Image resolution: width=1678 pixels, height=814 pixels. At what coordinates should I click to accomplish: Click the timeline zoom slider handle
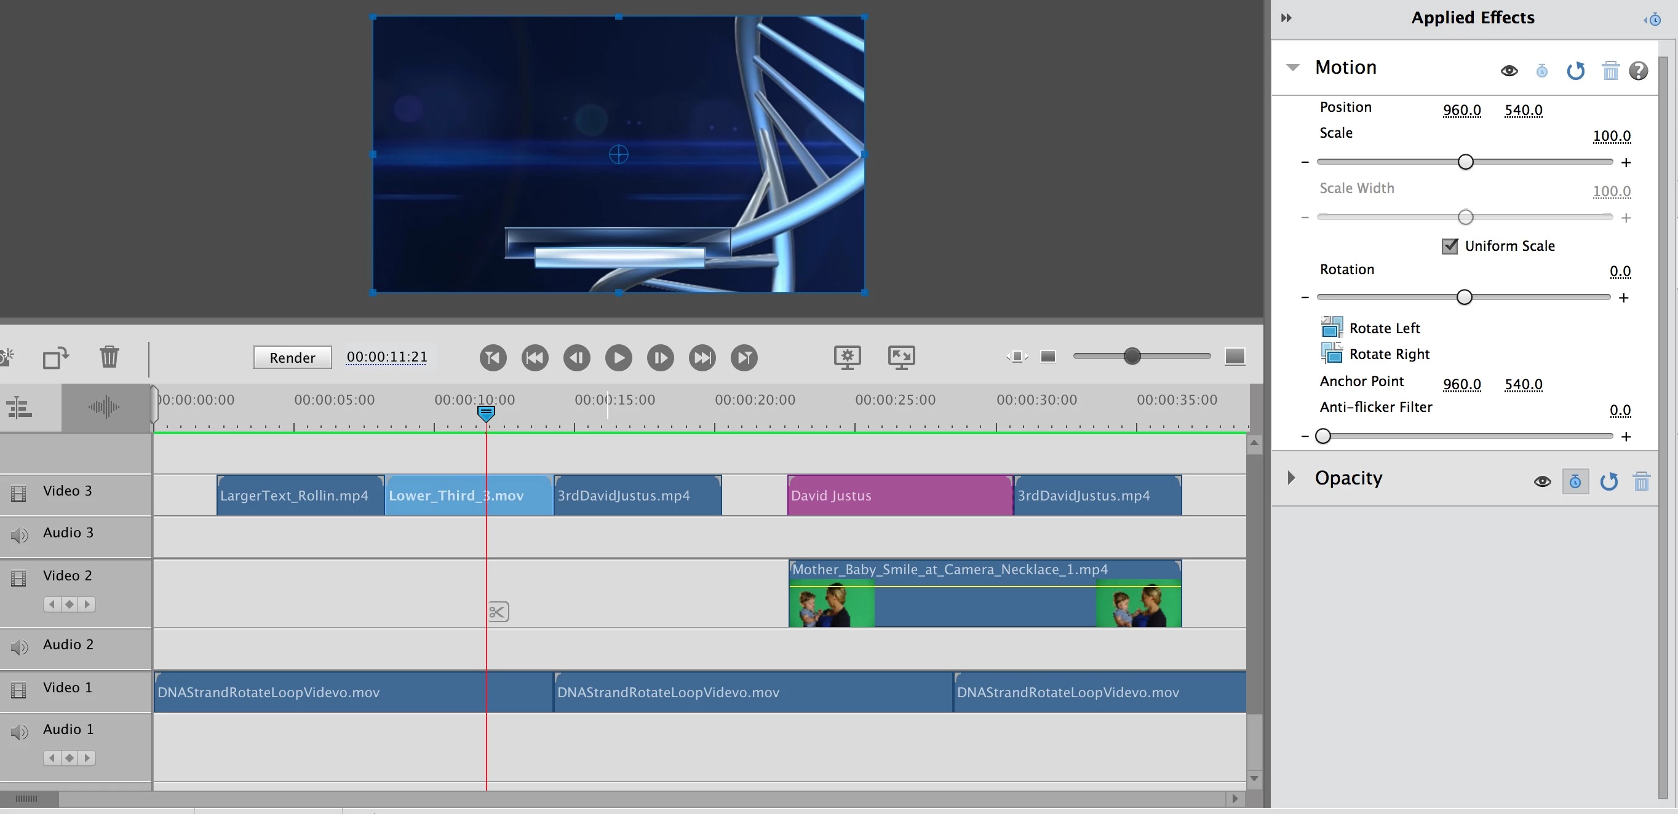click(x=1132, y=356)
